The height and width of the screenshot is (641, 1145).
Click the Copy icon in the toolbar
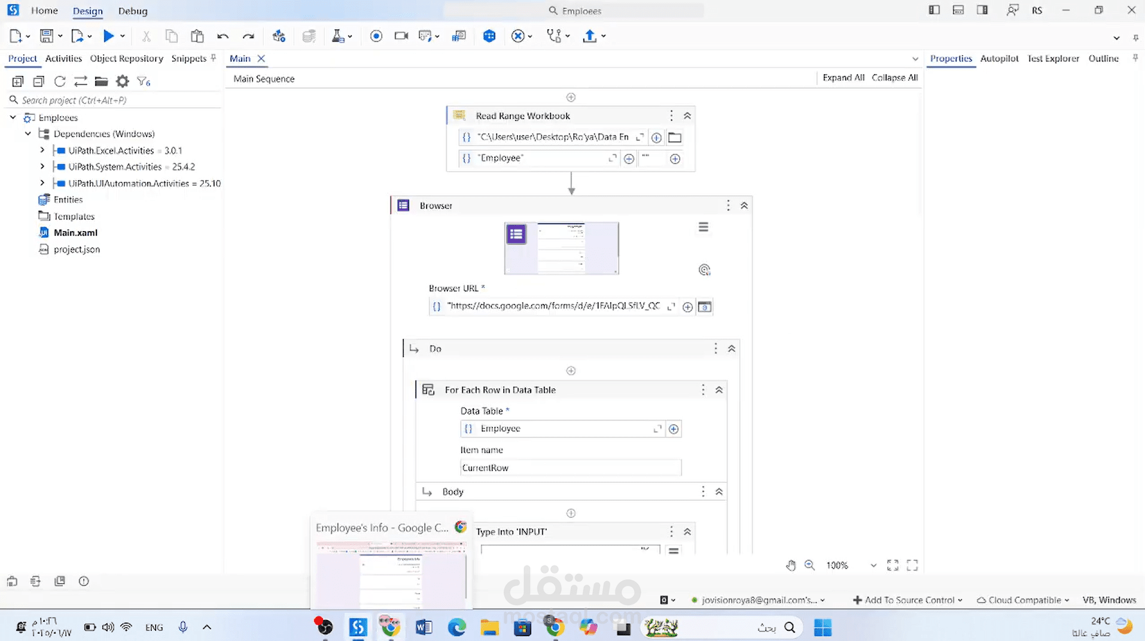click(172, 37)
